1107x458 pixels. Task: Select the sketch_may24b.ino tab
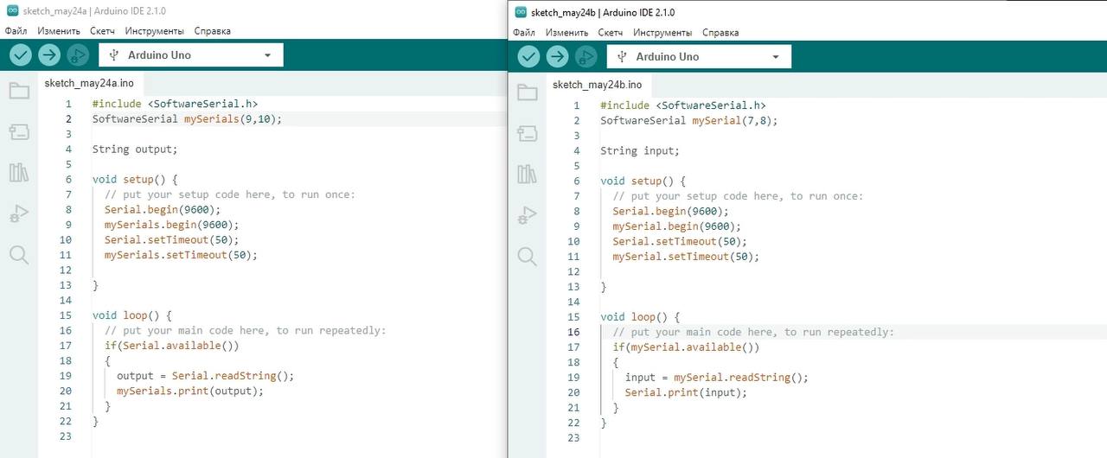click(x=597, y=85)
